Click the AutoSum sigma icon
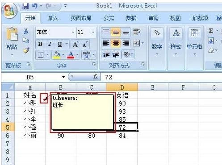Image resolution: width=222 pixels, height=165 pixels. pos(211,31)
